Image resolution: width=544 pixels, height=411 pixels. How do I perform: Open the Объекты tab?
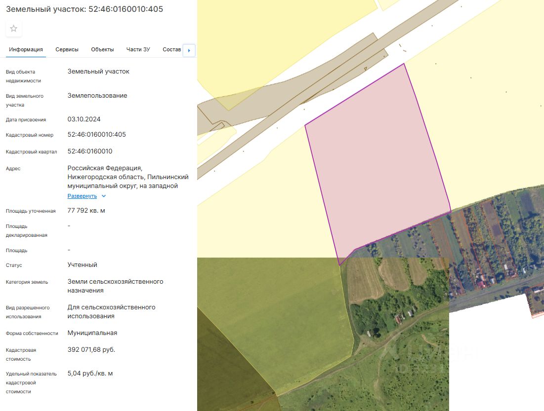point(102,49)
